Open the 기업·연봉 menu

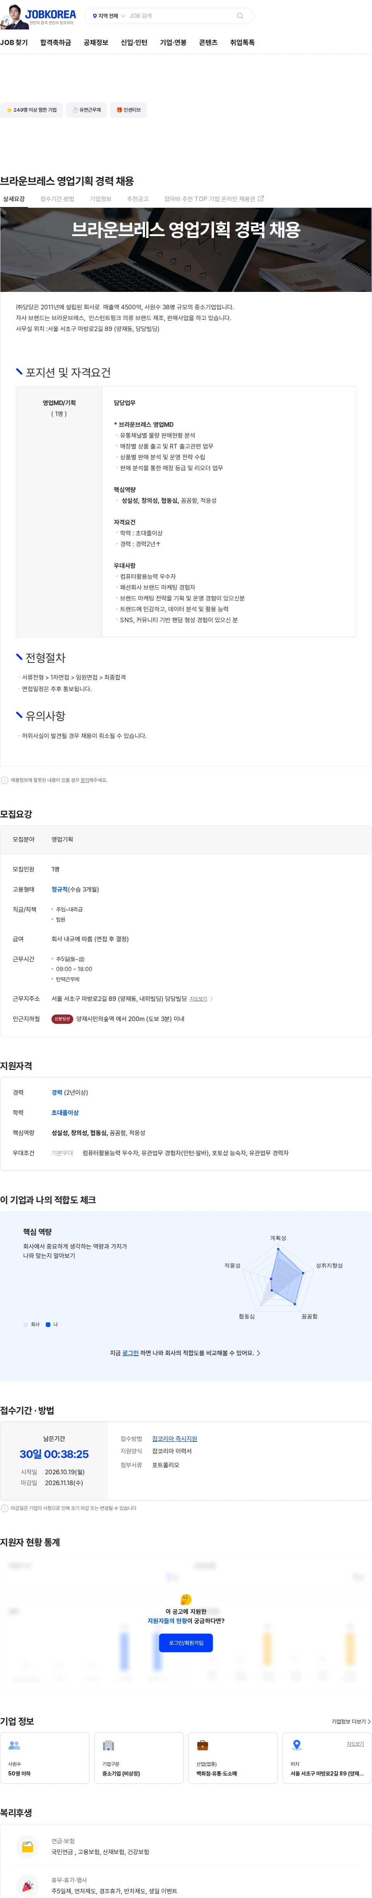[x=173, y=43]
